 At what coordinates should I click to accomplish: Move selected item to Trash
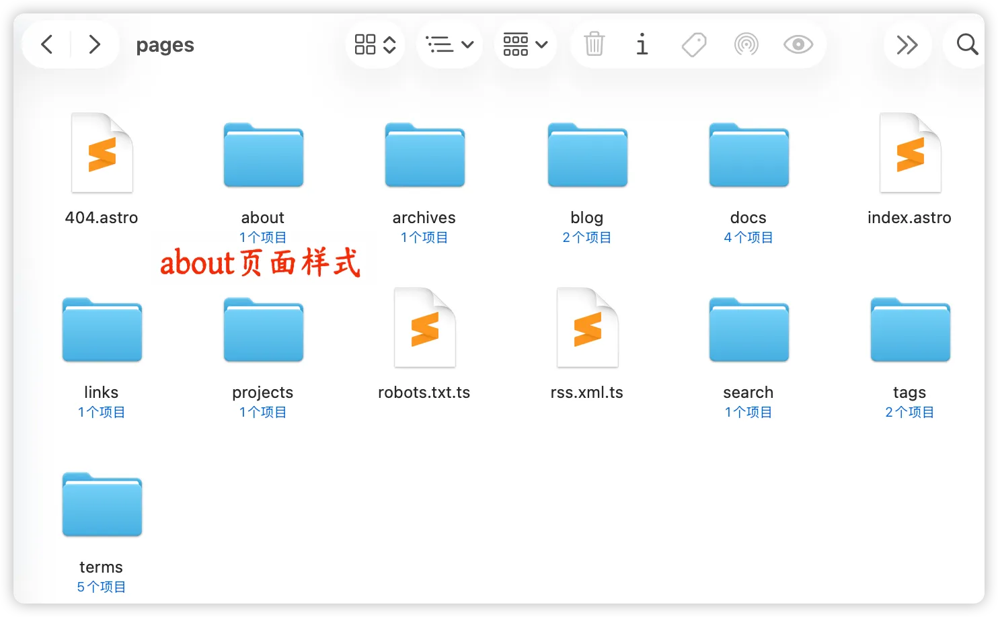(594, 45)
